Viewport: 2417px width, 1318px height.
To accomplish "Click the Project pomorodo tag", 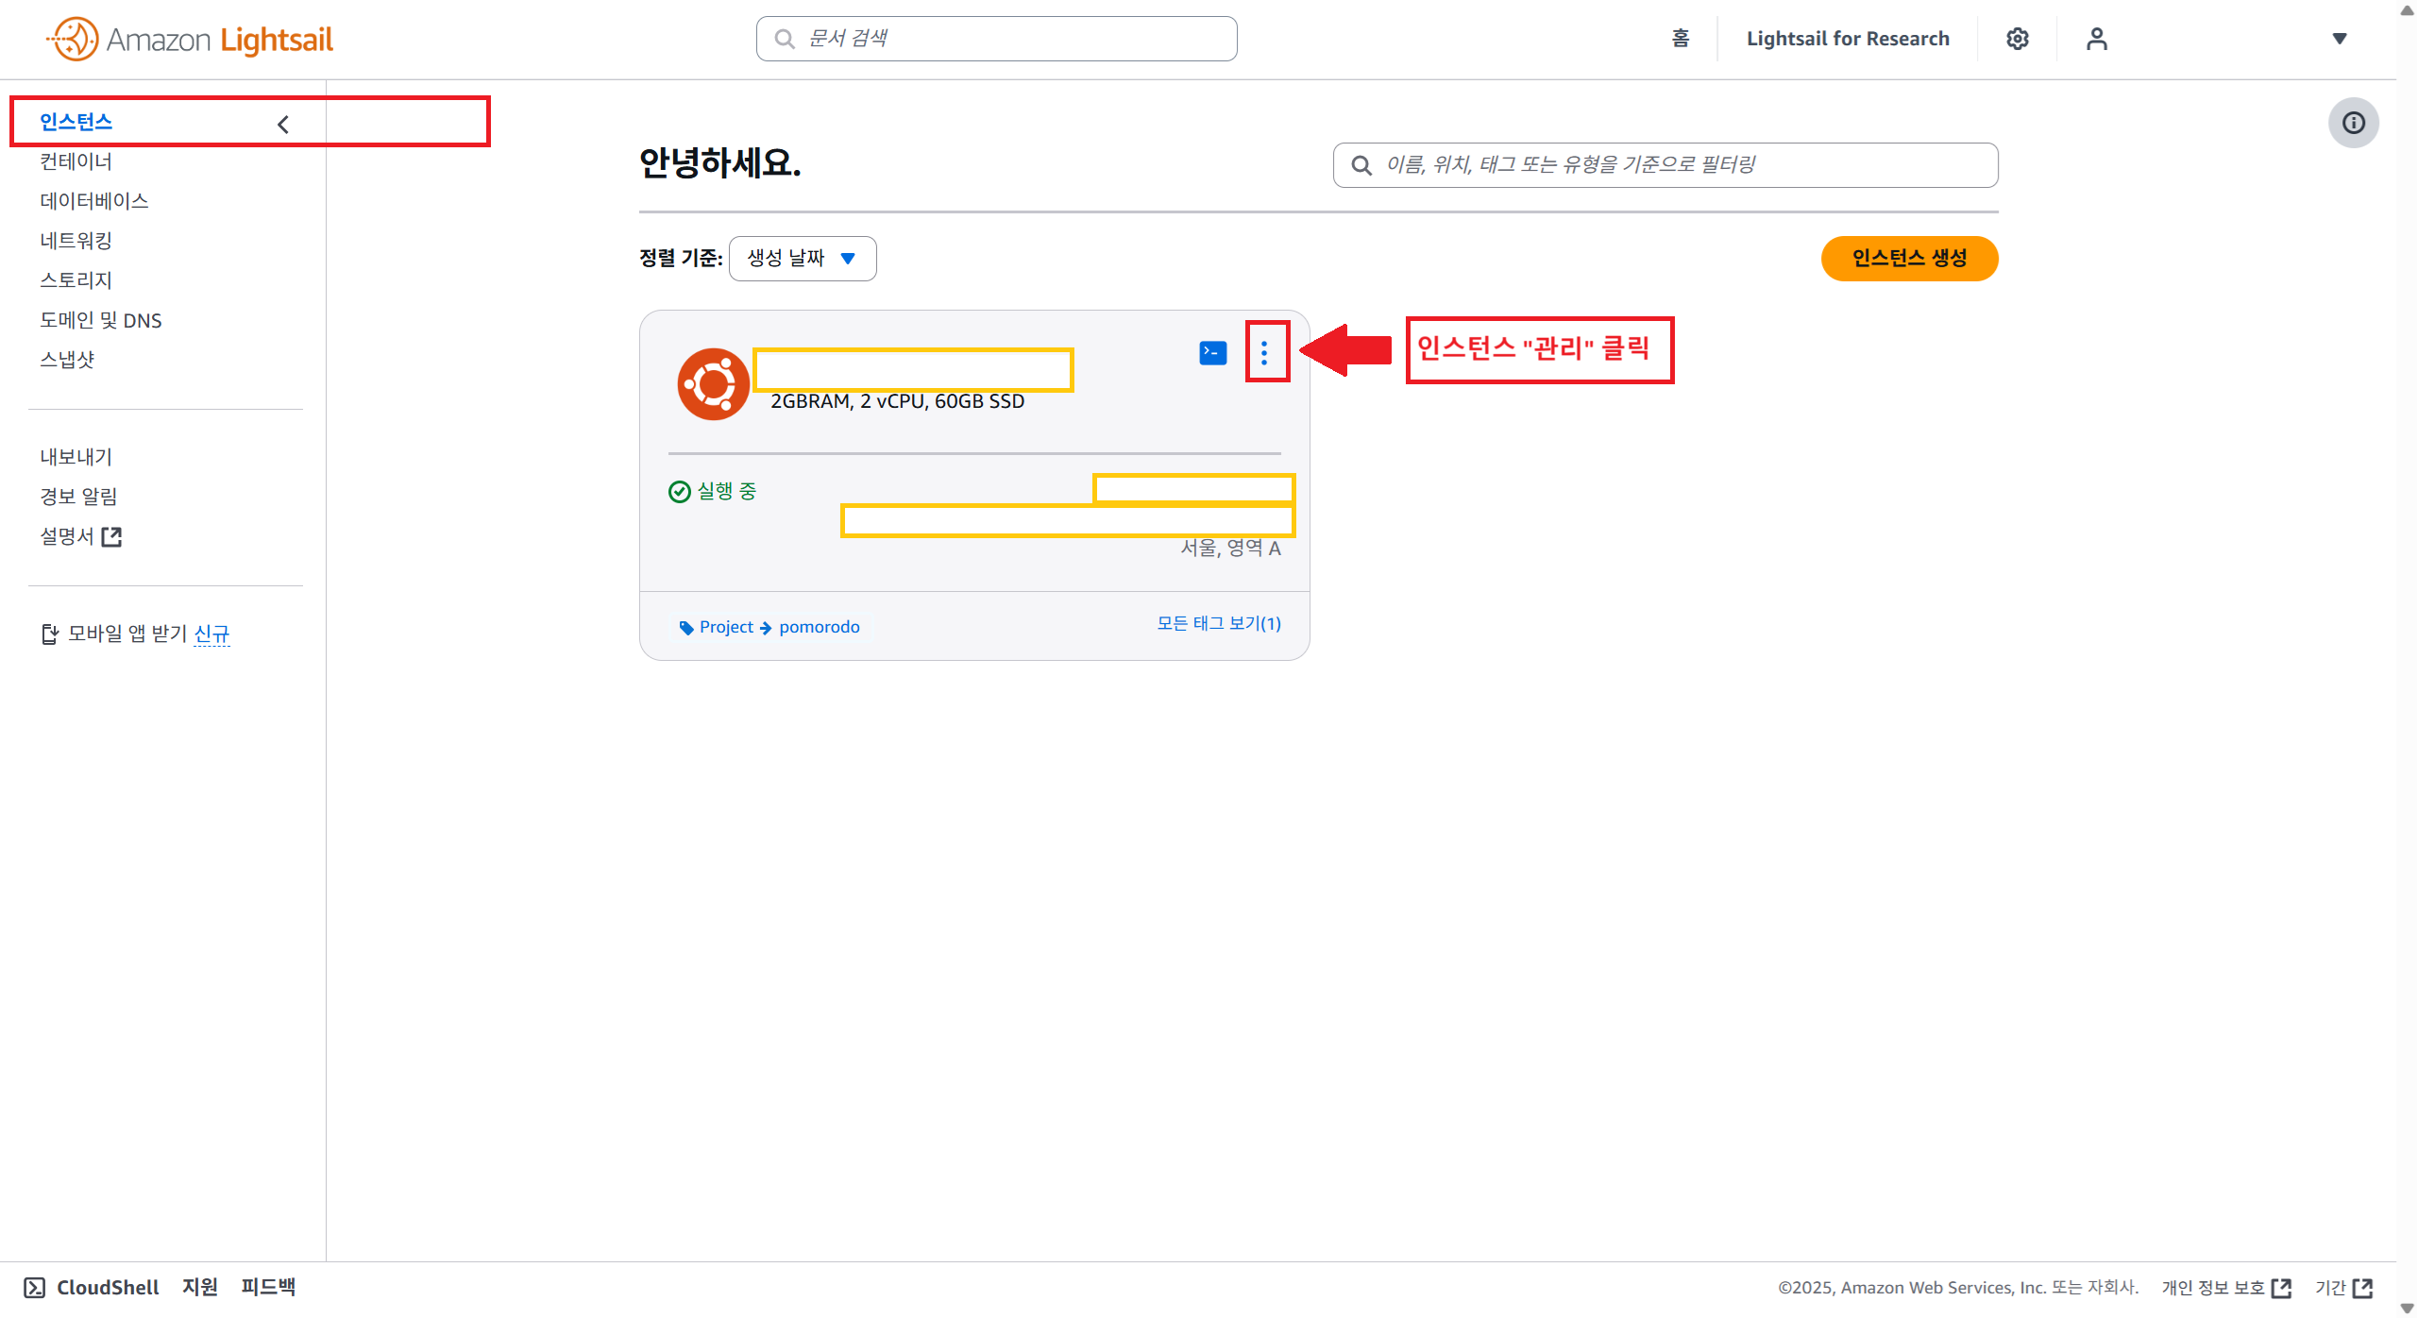I will pos(769,627).
